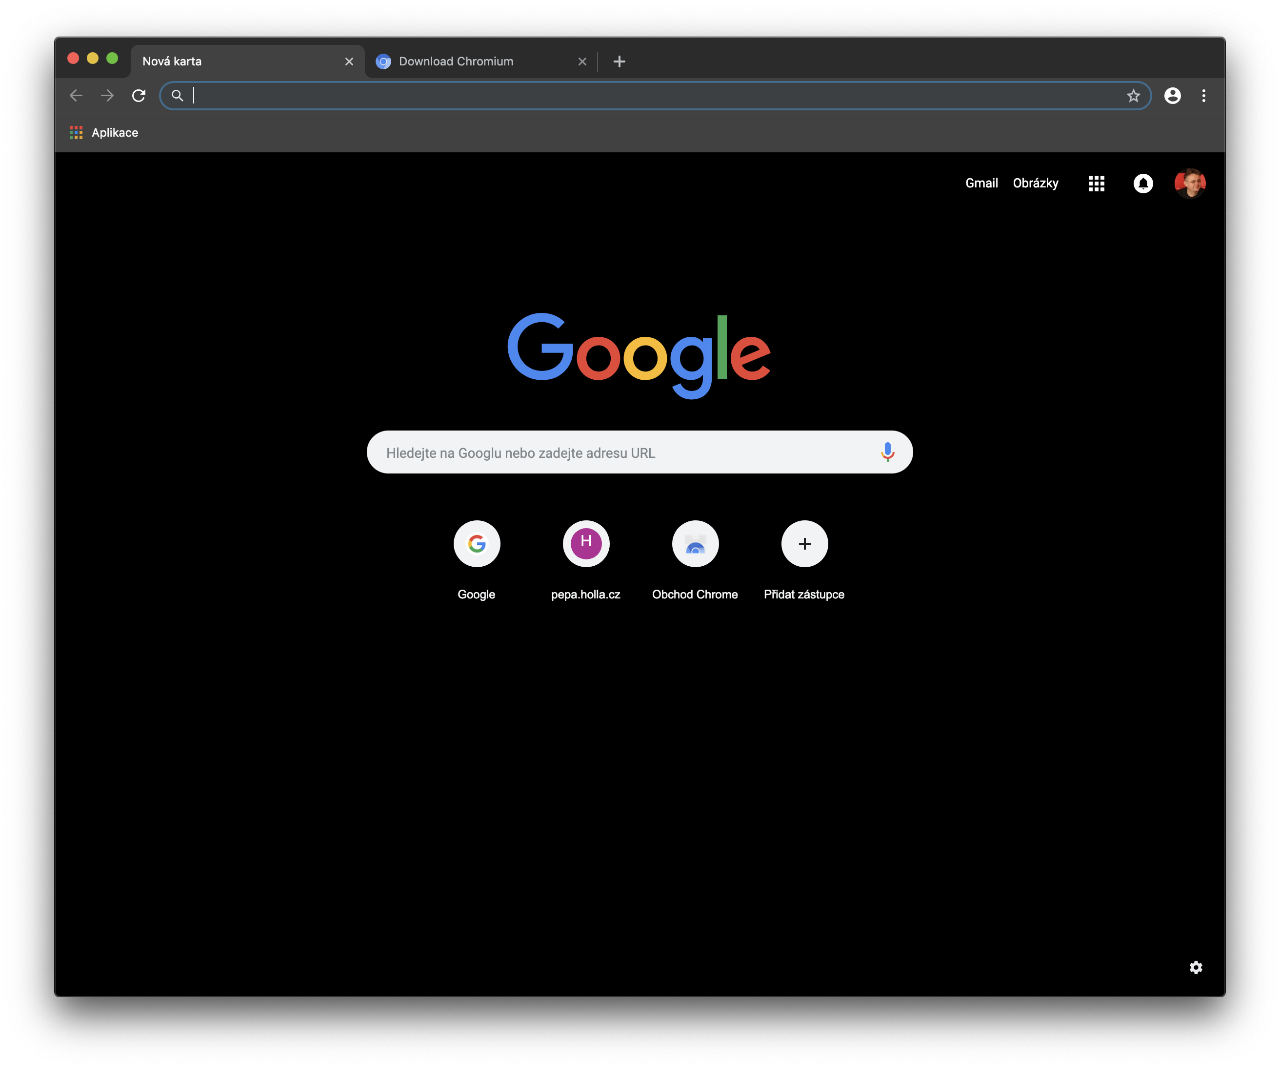1280x1069 pixels.
Task: Focus the address bar
Action: tap(655, 96)
